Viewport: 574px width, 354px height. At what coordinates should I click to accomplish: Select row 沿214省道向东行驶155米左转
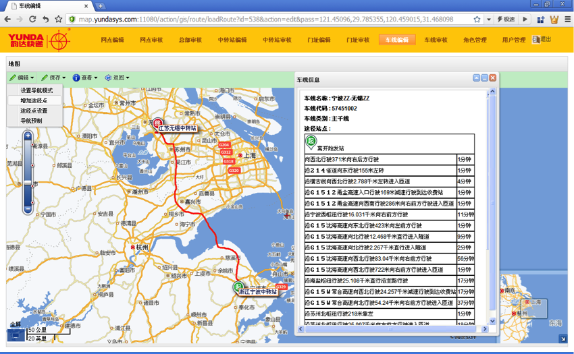(390, 171)
